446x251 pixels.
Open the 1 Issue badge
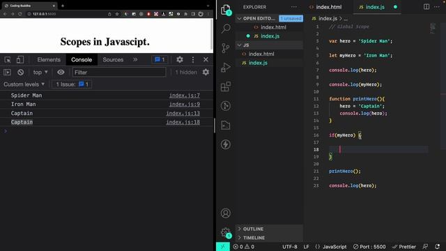(x=72, y=84)
